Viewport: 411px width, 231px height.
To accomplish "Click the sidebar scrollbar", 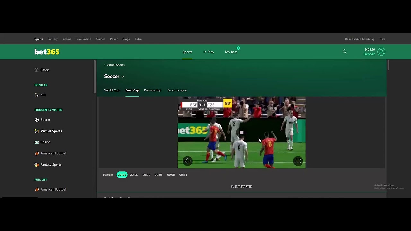I will [x=95, y=77].
